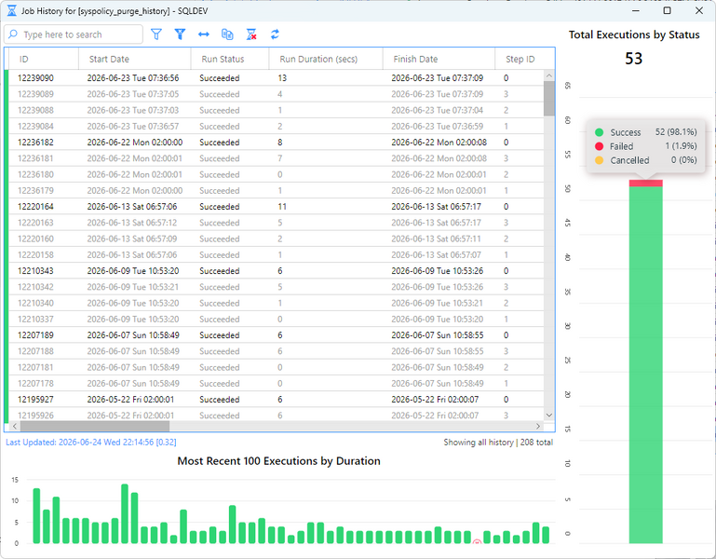This screenshot has width=716, height=559.
Task: Click the red Failed legend dot
Action: click(600, 146)
